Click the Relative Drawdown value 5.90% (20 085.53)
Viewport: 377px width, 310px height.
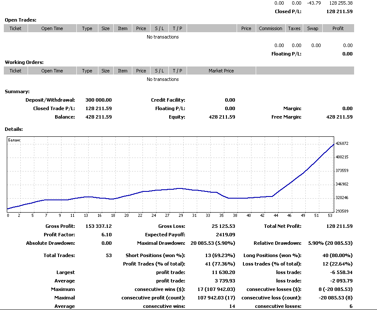pos(330,243)
